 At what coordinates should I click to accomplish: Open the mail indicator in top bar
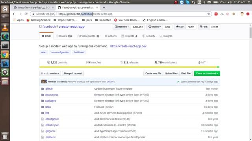(x=209, y=2)
